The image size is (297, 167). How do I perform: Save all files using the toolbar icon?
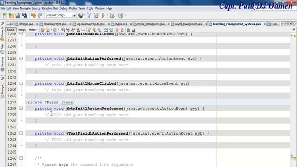(x=25, y=15)
